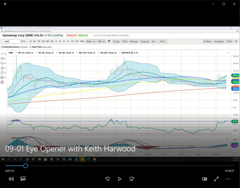Enable the Real-Time checkbox

pos(30,47)
